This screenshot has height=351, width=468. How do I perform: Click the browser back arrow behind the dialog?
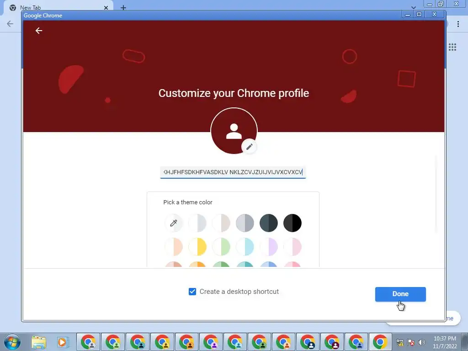pos(10,24)
